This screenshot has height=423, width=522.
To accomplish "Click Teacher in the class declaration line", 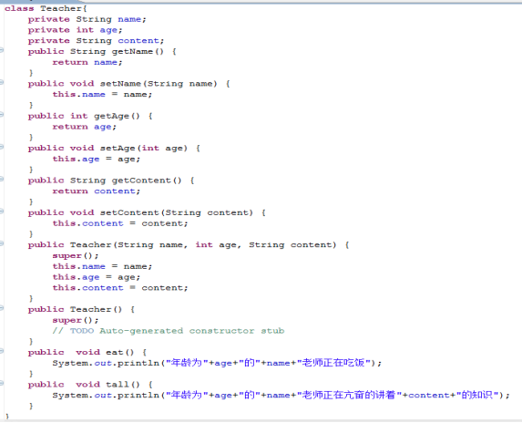I will tap(62, 8).
